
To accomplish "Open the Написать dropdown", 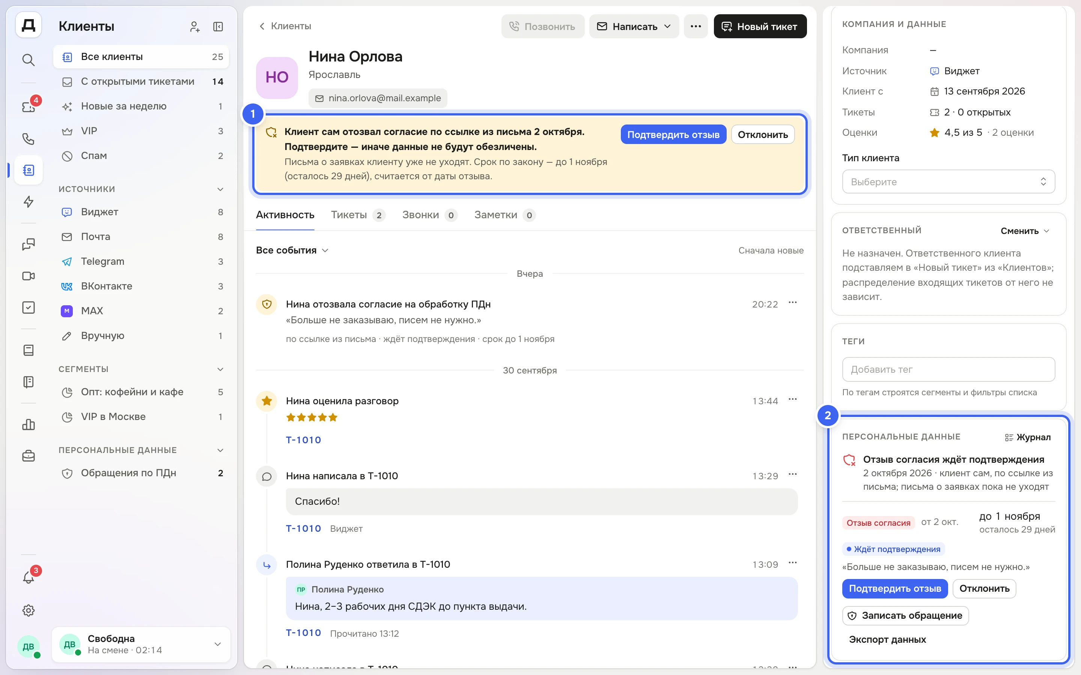I will pos(634,26).
